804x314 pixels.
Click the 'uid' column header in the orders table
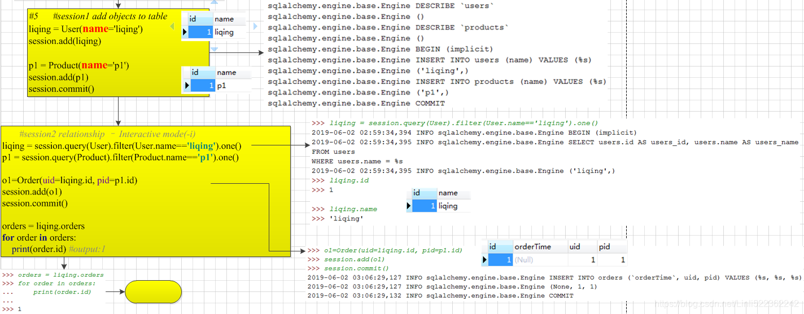click(x=575, y=246)
